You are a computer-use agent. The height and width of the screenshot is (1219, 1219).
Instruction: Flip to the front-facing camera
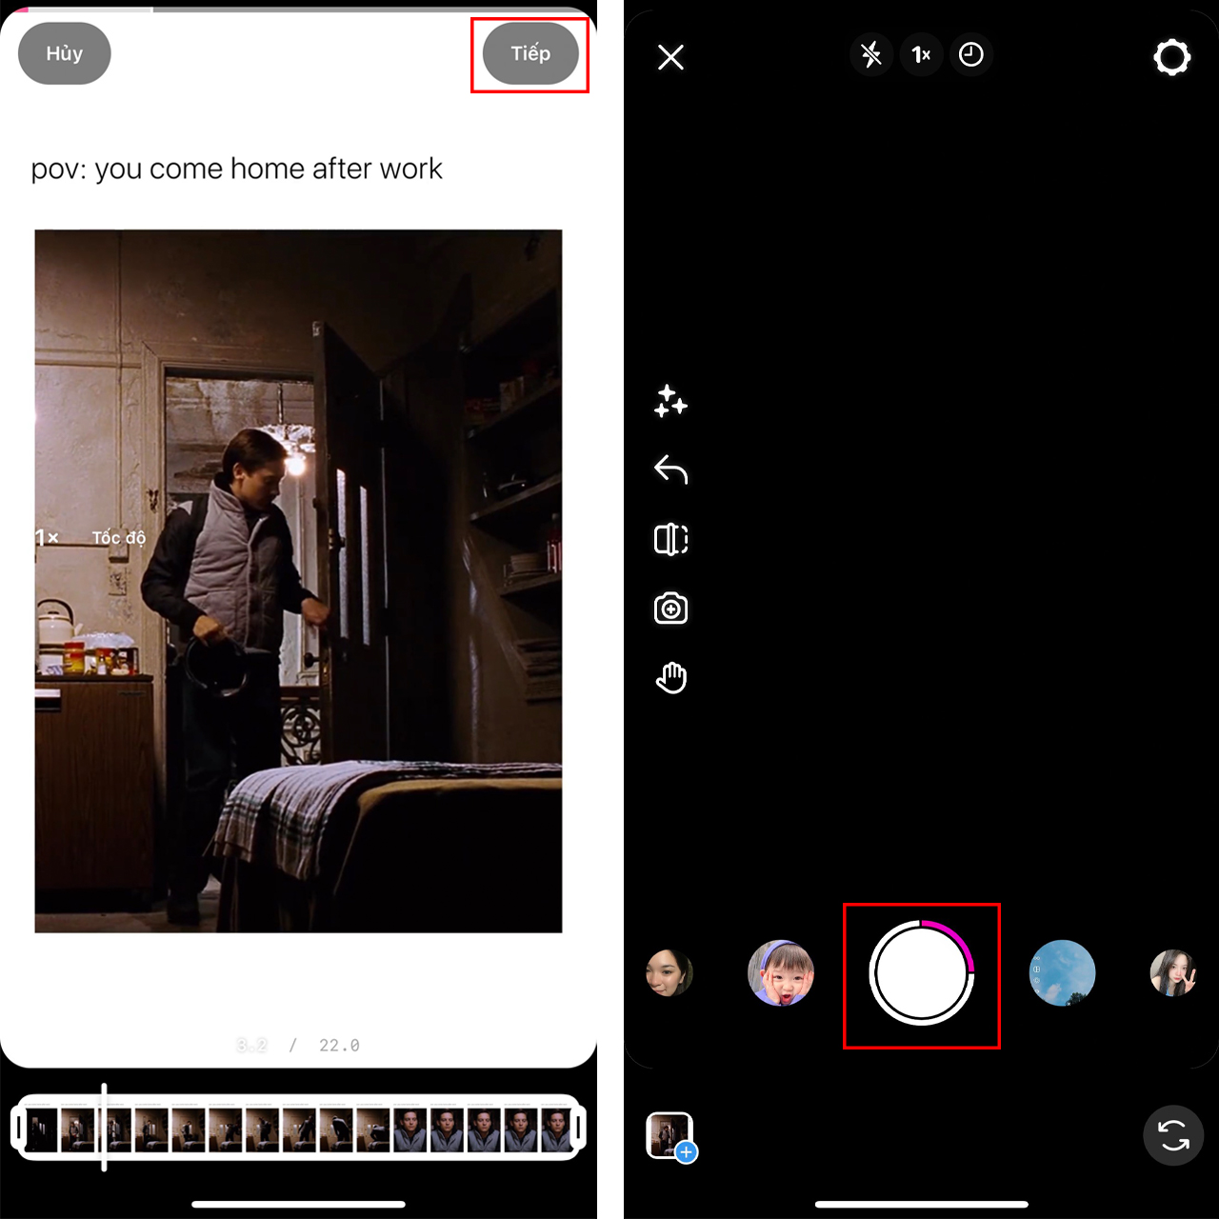(x=1172, y=1136)
